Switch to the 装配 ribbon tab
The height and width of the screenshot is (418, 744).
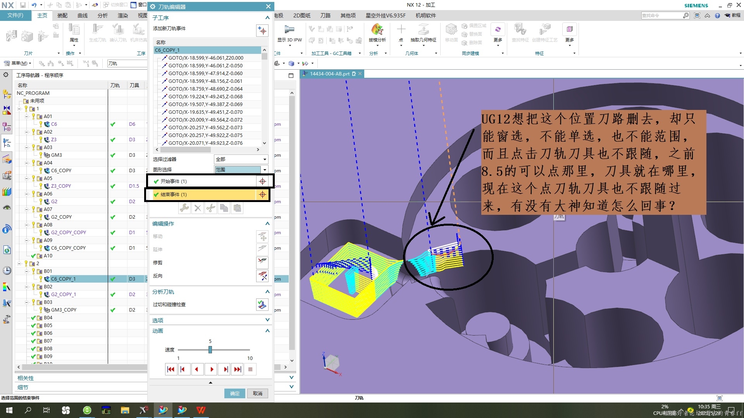click(62, 15)
